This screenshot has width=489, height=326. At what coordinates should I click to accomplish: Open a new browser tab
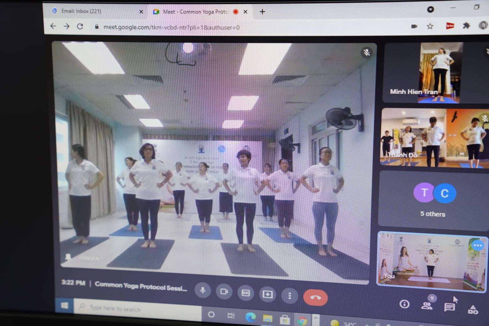tap(262, 12)
